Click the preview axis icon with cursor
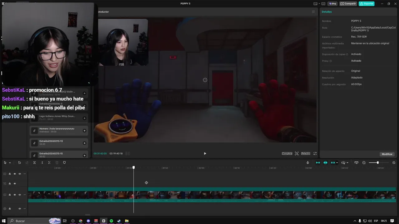Screen dimensions: 399x224 pyautogui.click(x=343, y=163)
